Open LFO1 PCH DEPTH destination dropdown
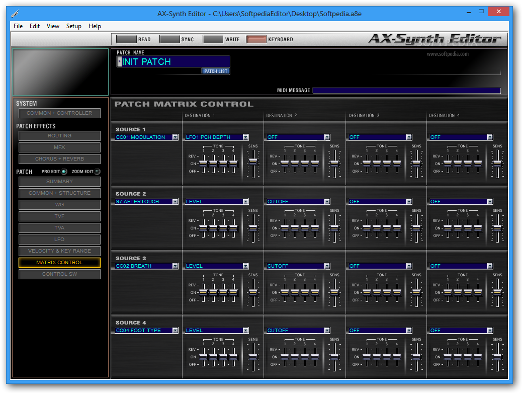The height and width of the screenshot is (394, 523). click(245, 137)
